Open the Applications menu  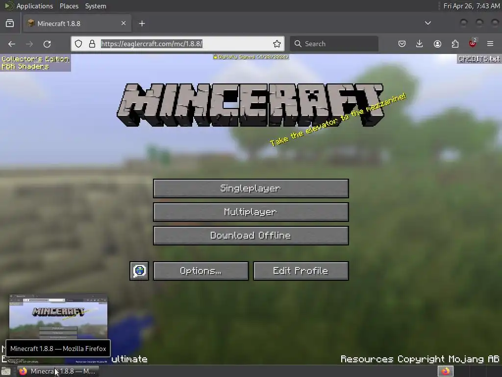coord(35,6)
